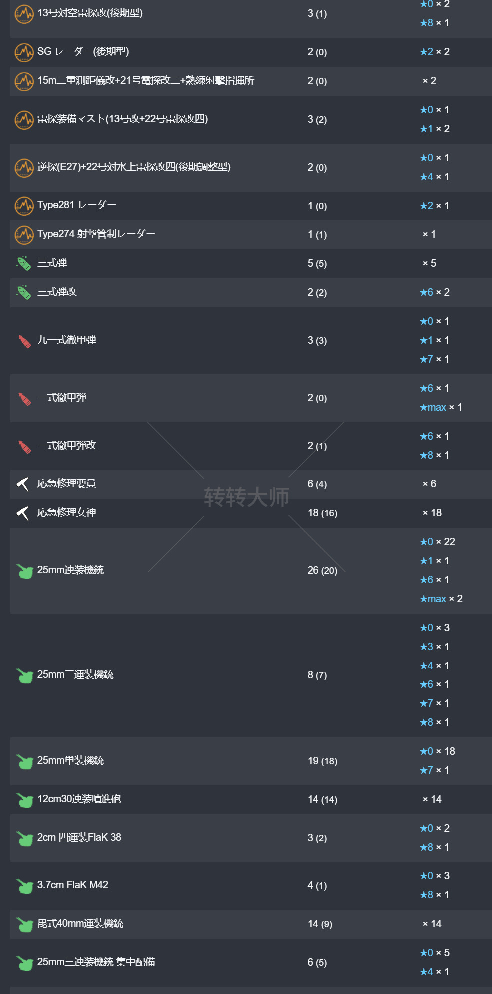Click the red shell icon beside 九一式徹甲弾
This screenshot has width=492, height=994.
(24, 341)
